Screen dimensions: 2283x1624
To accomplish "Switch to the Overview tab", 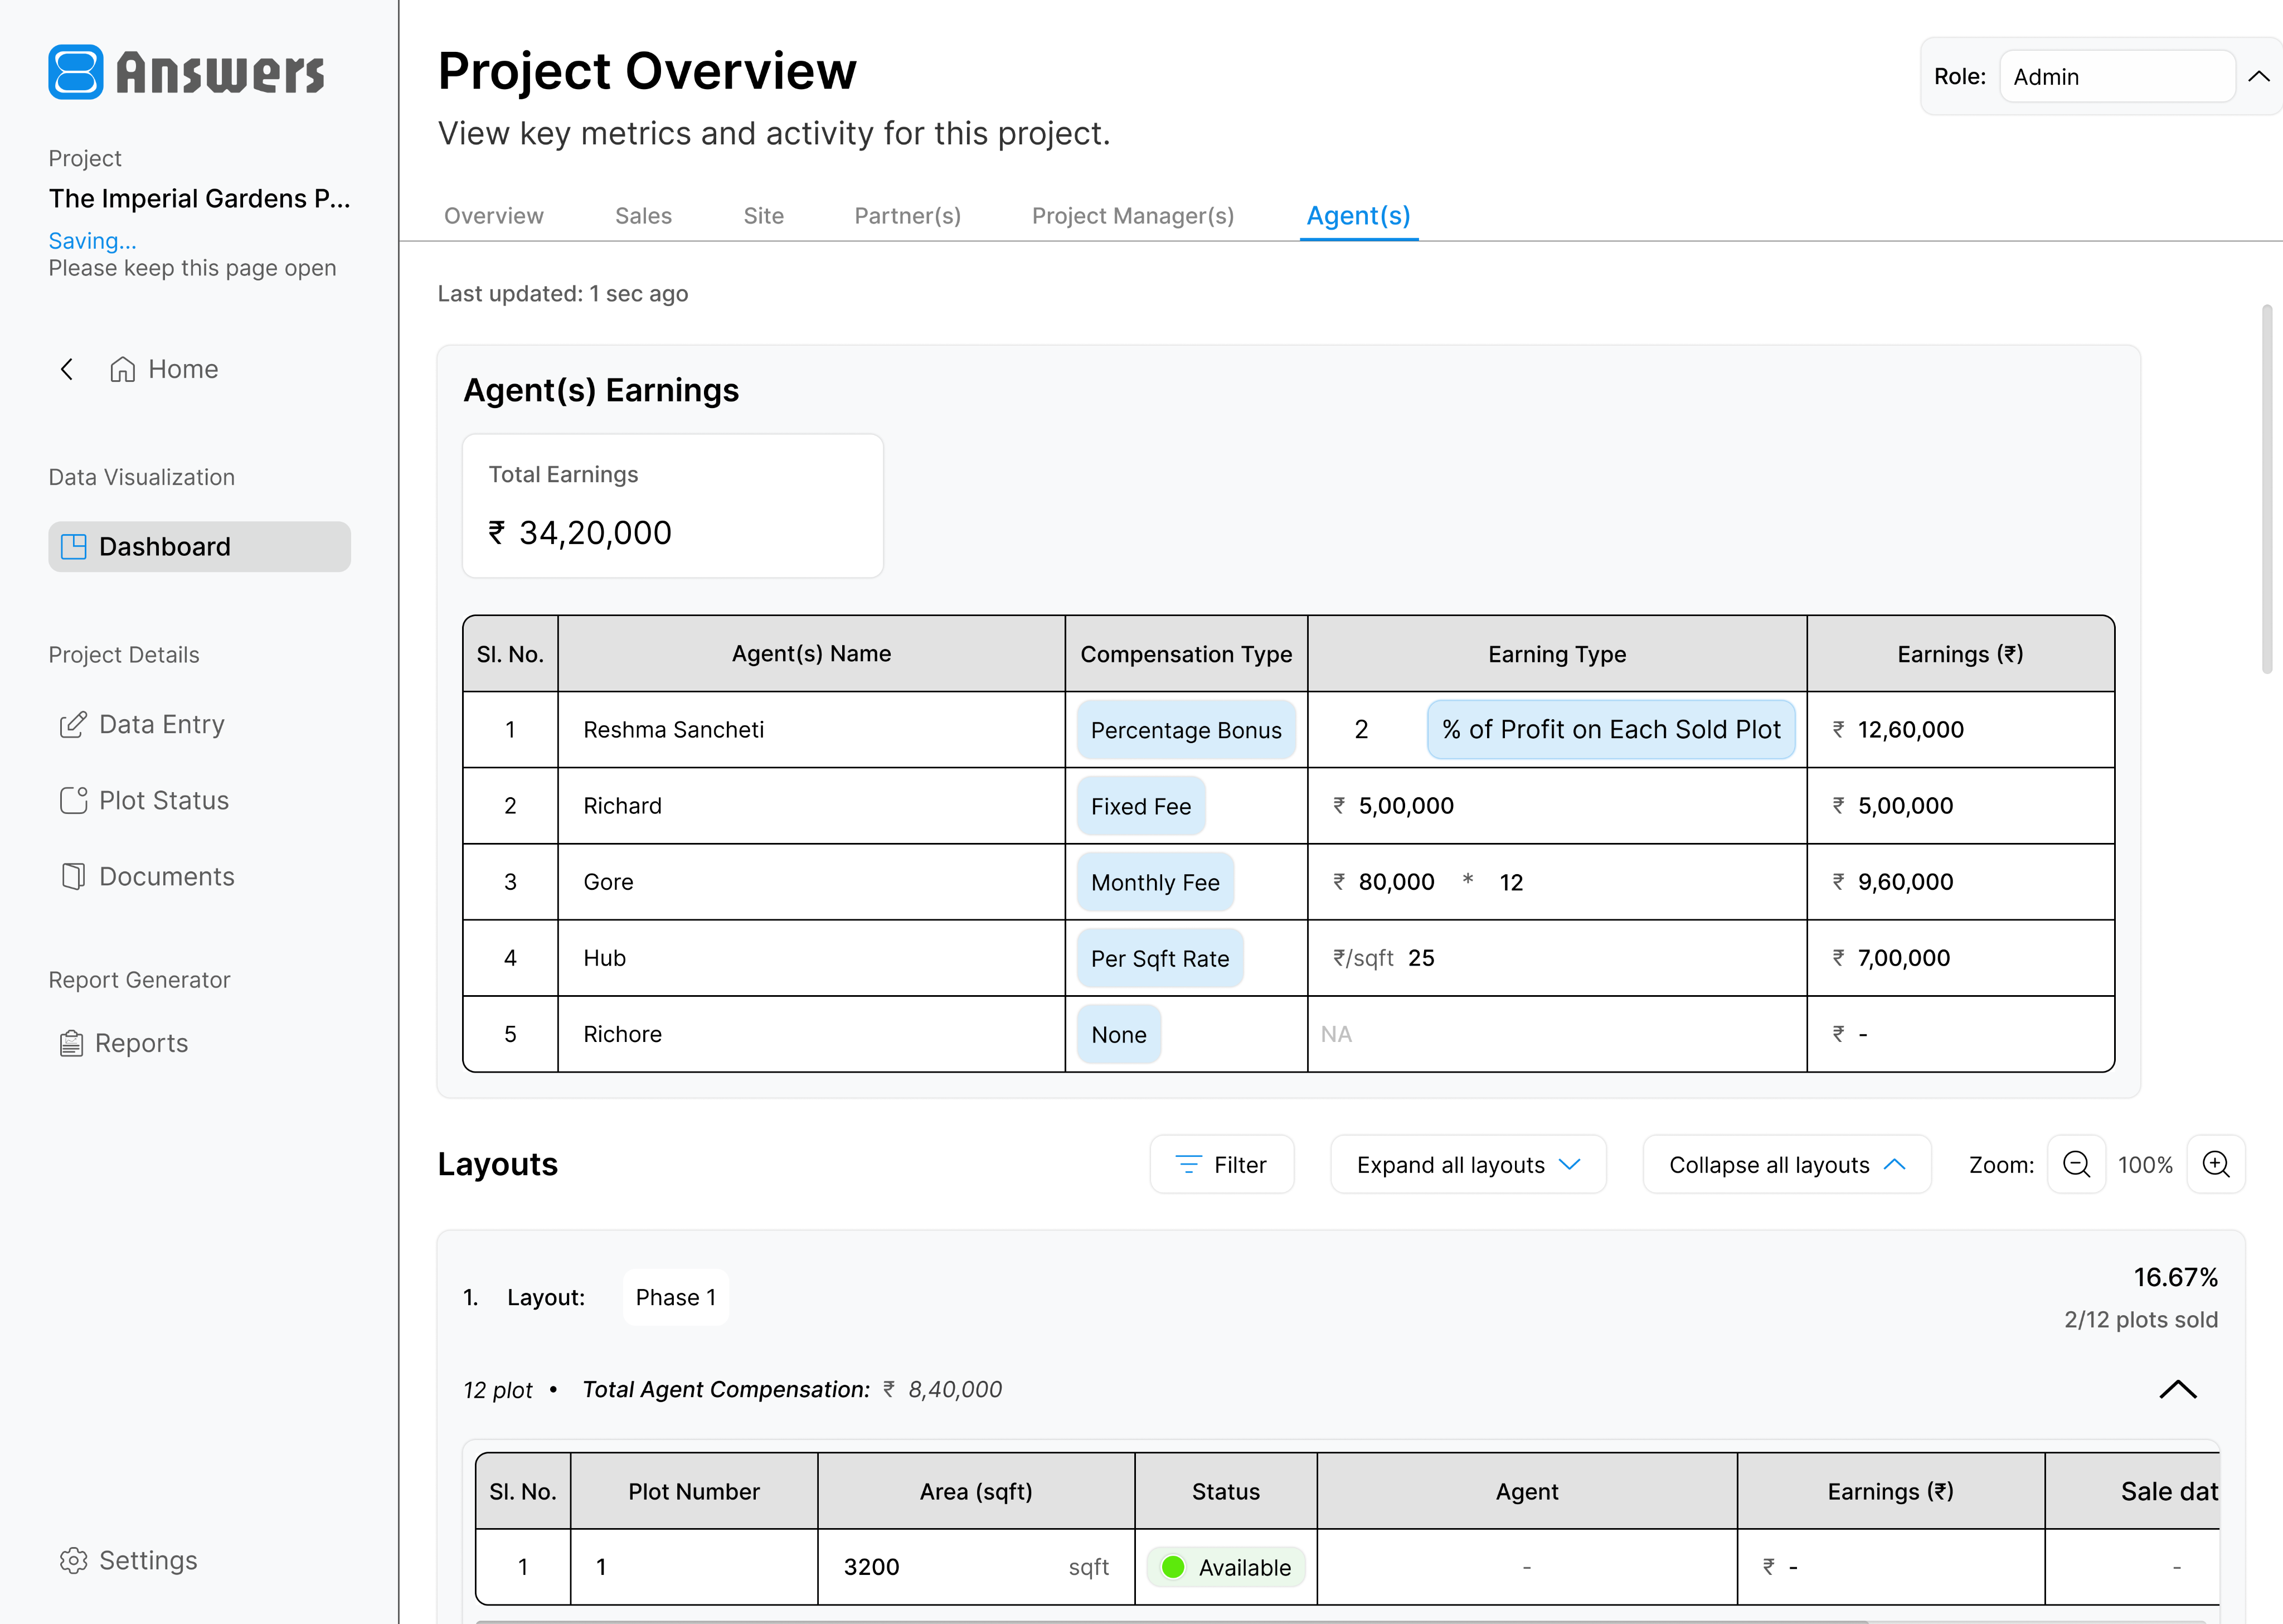I will click(x=494, y=216).
